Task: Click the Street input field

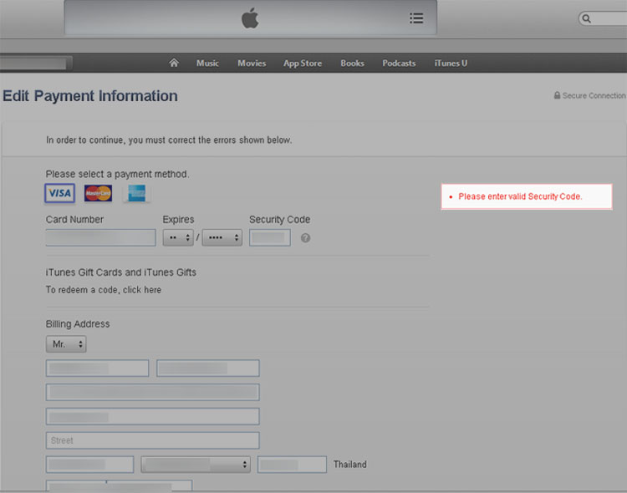Action: coord(153,440)
